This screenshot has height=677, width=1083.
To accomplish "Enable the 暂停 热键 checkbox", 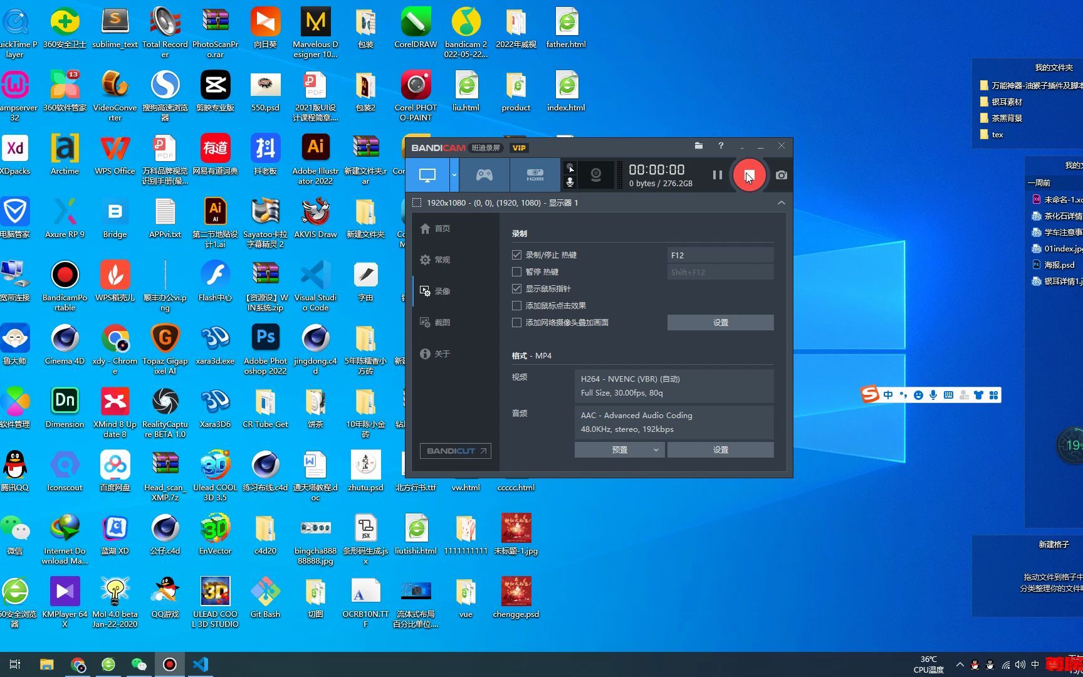I will click(516, 272).
